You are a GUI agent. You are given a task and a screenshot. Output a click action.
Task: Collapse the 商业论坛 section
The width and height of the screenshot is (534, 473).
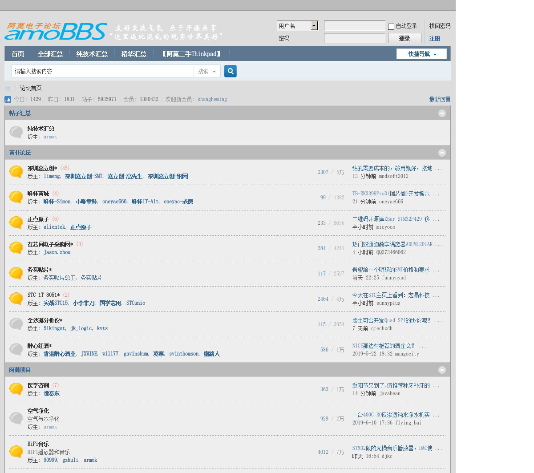point(442,153)
